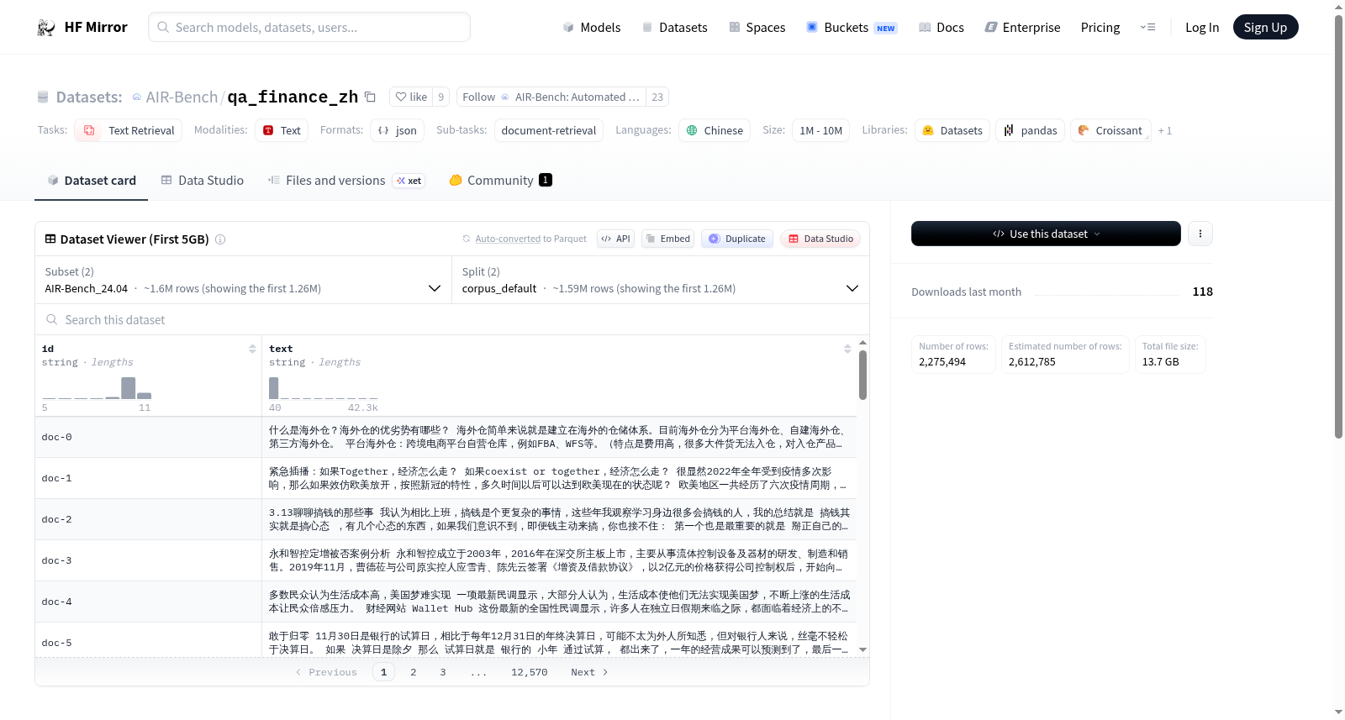This screenshot has height=720, width=1345.
Task: Sort by text column arrows
Action: click(847, 349)
